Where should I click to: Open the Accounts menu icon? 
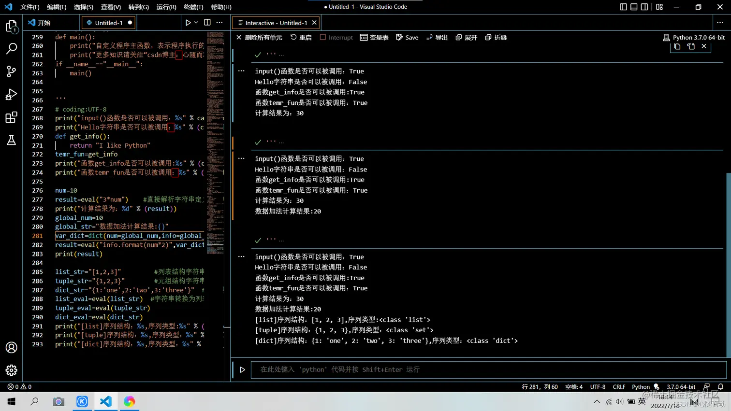pyautogui.click(x=11, y=347)
